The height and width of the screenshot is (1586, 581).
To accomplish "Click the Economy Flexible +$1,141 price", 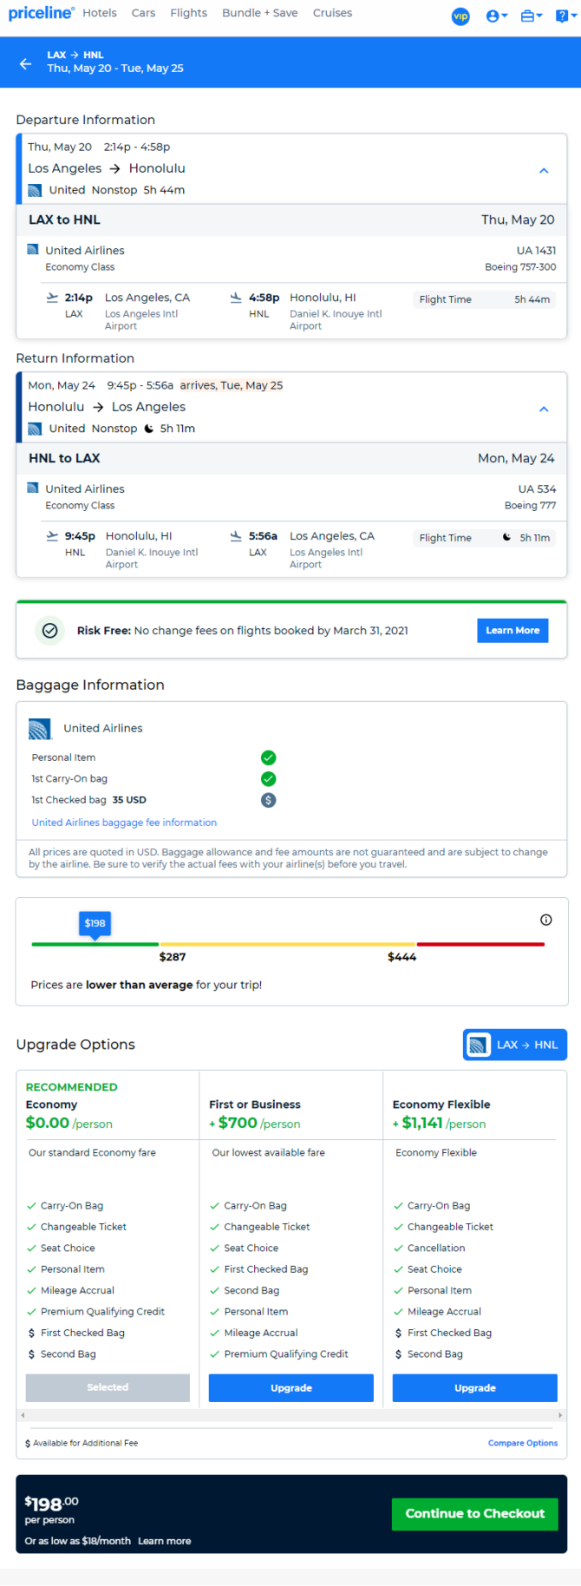I will (440, 1123).
